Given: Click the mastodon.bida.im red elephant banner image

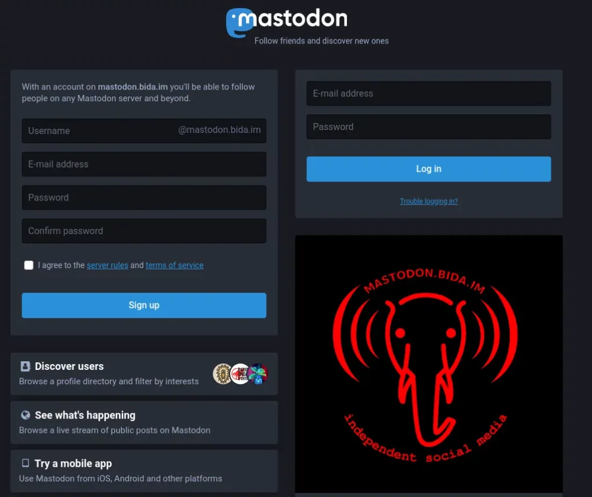Looking at the screenshot, I should point(429,364).
